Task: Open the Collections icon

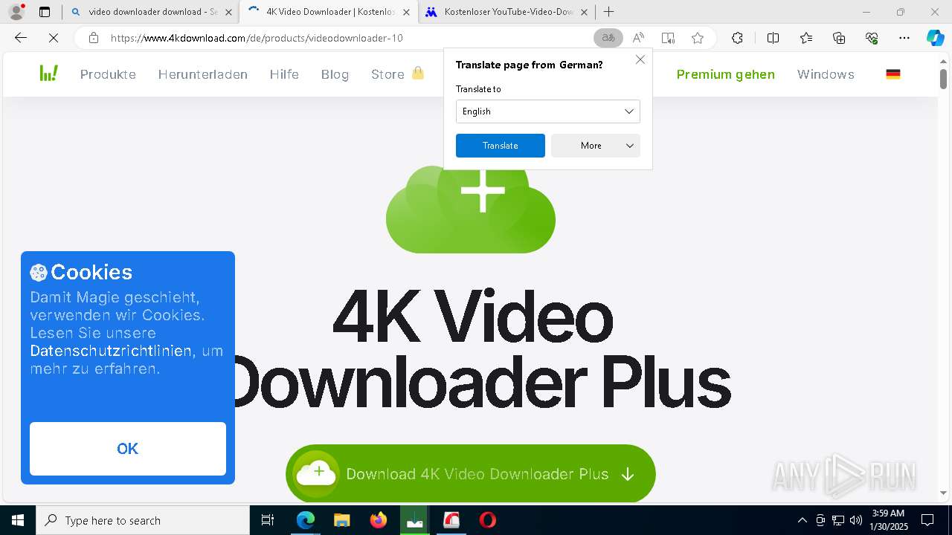Action: (839, 38)
